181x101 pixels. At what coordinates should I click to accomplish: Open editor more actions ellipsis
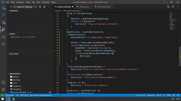point(177,7)
